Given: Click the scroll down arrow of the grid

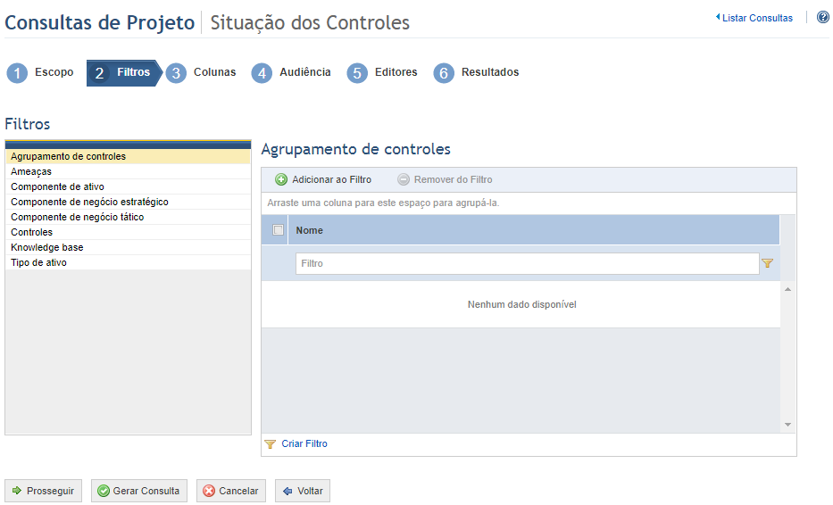Looking at the screenshot, I should click(x=787, y=425).
